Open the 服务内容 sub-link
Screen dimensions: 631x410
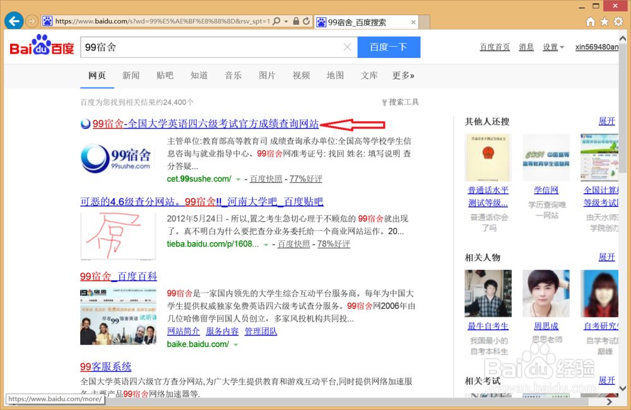(222, 331)
